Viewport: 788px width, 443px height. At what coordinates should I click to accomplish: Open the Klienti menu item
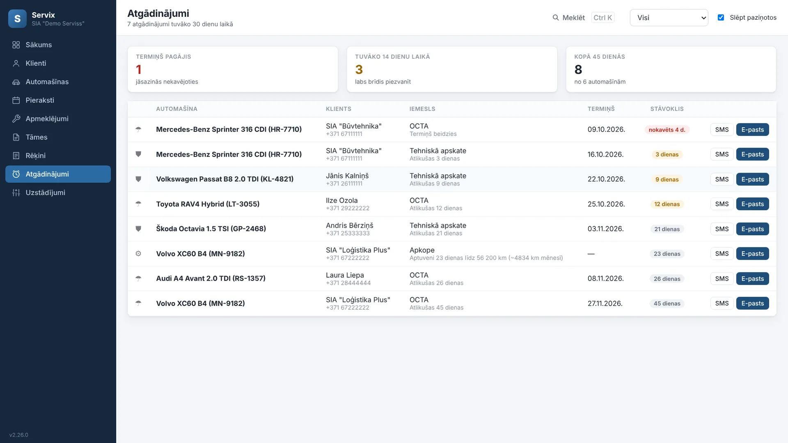coord(58,63)
